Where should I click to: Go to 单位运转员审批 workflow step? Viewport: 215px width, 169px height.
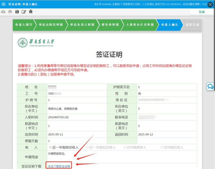[x=51, y=25]
